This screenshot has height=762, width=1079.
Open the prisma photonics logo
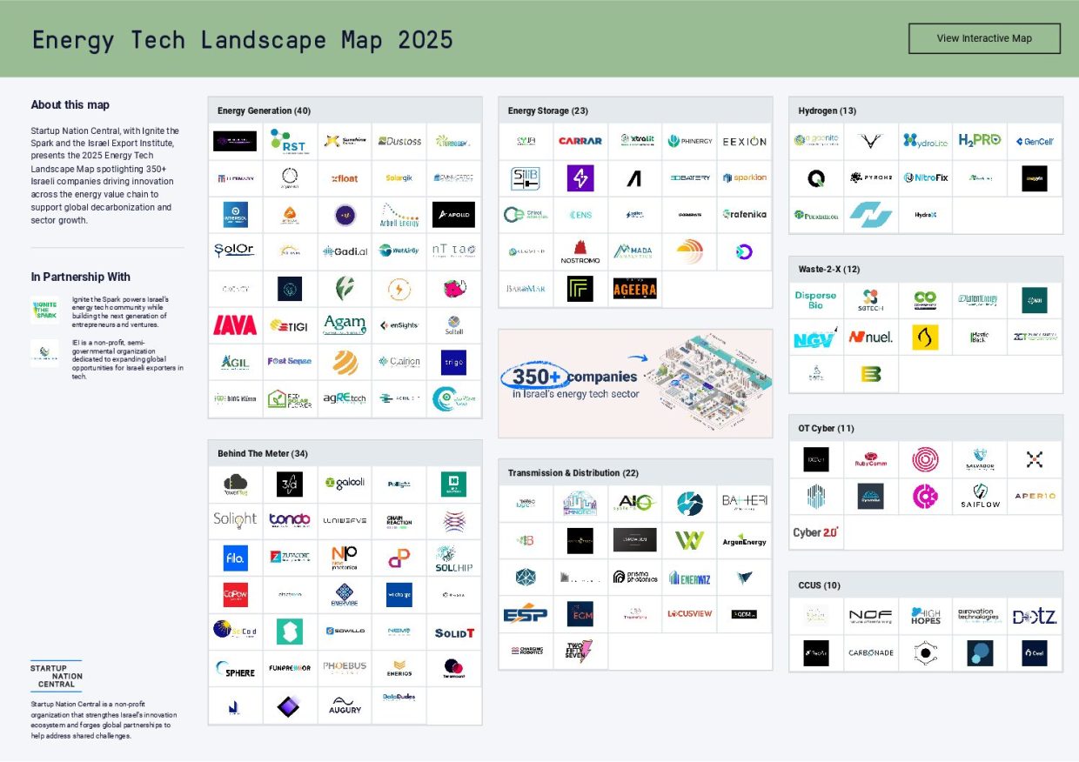(635, 577)
